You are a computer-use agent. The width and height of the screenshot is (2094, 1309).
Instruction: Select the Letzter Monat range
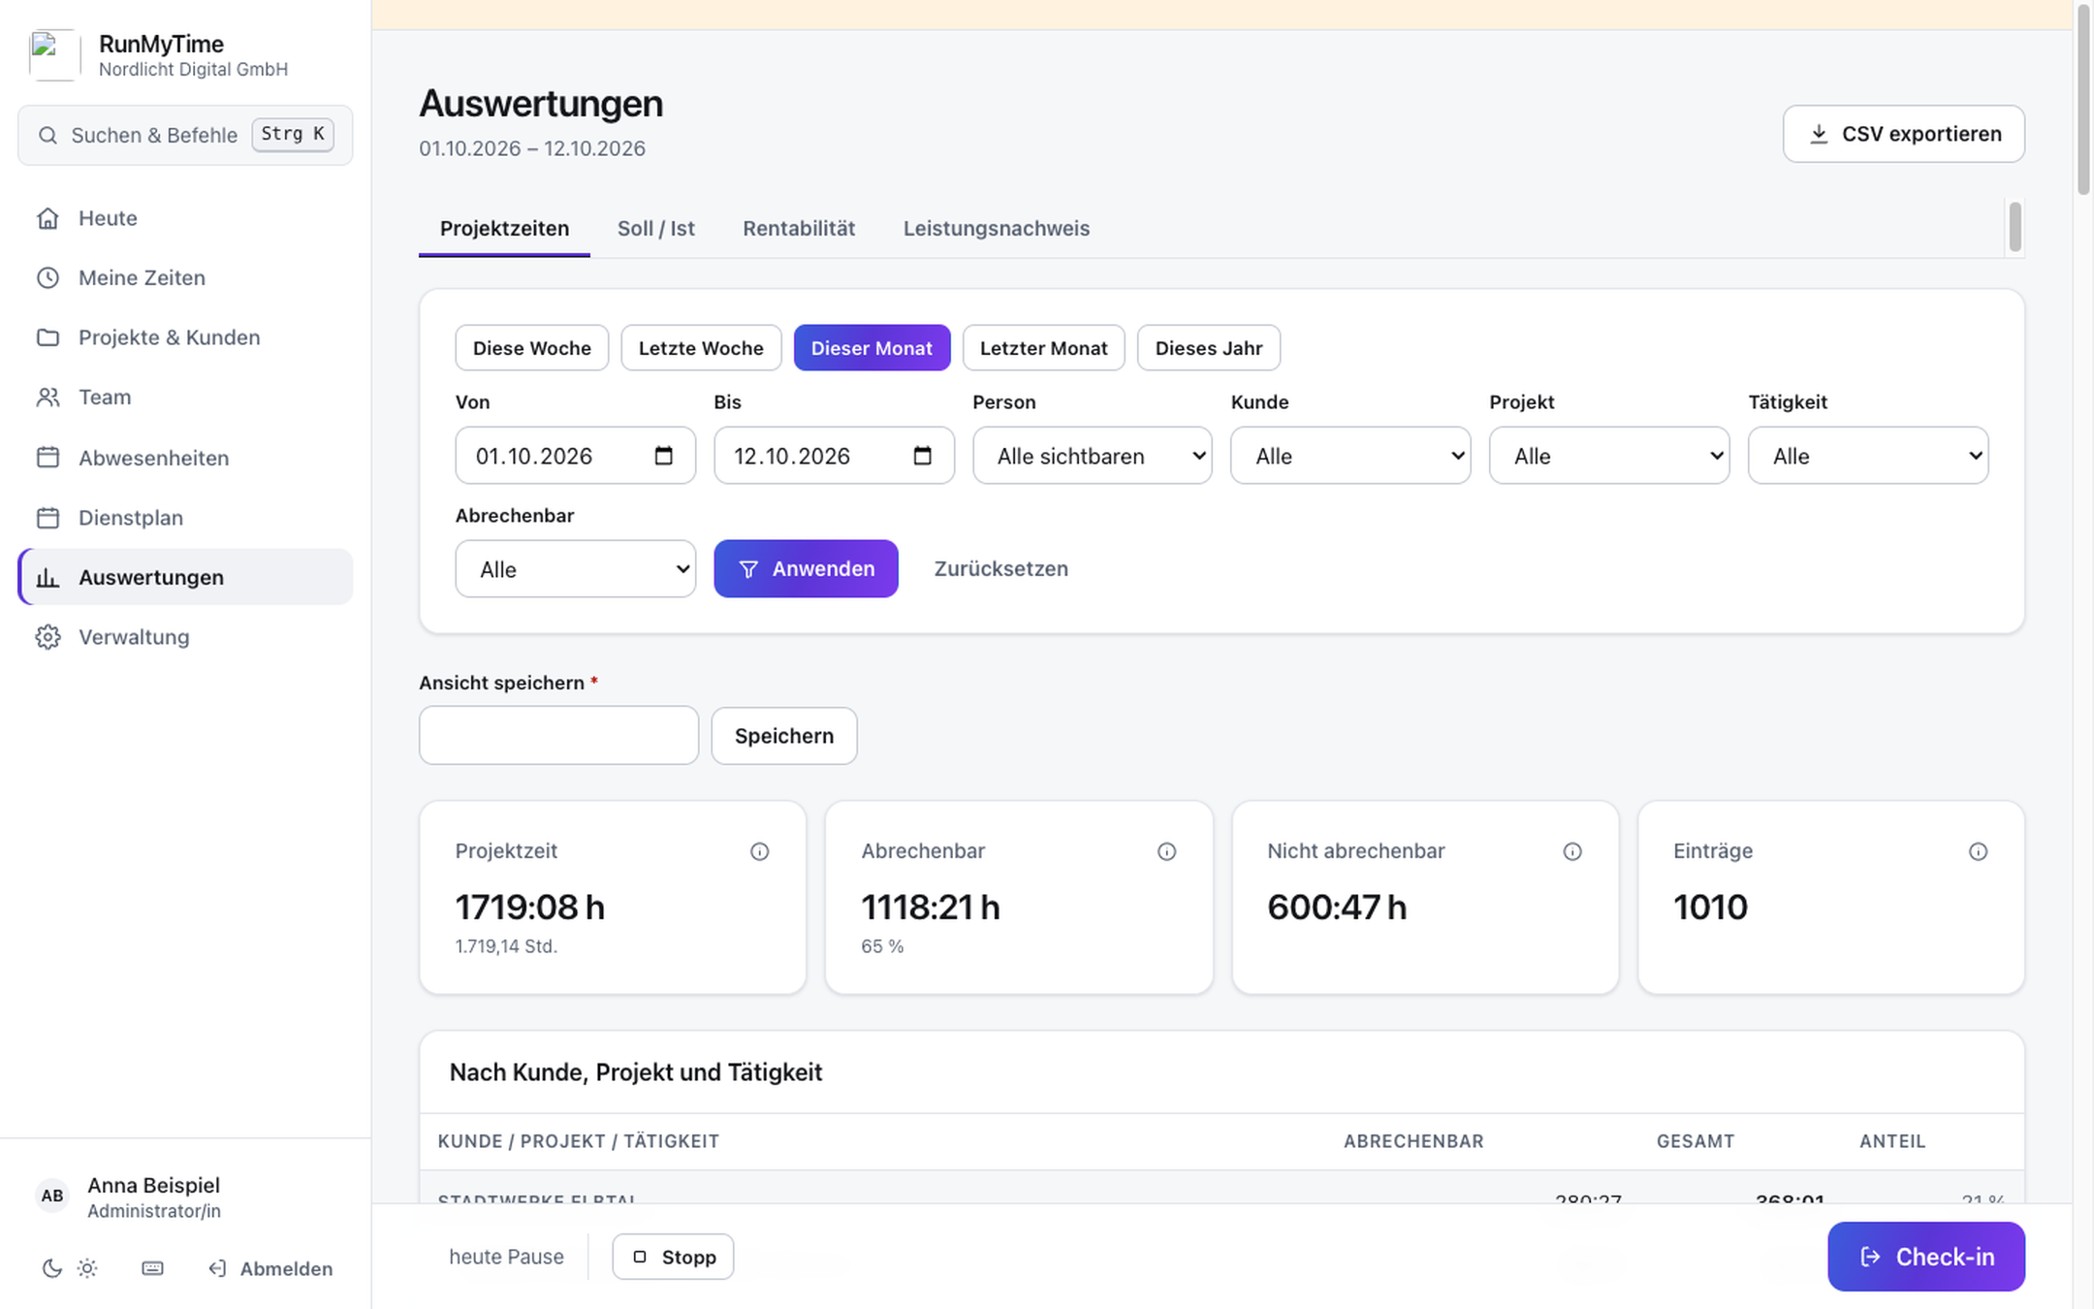coord(1043,348)
